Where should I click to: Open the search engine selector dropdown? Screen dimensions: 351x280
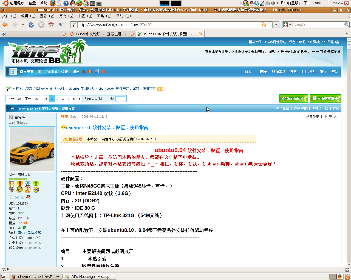[287, 25]
